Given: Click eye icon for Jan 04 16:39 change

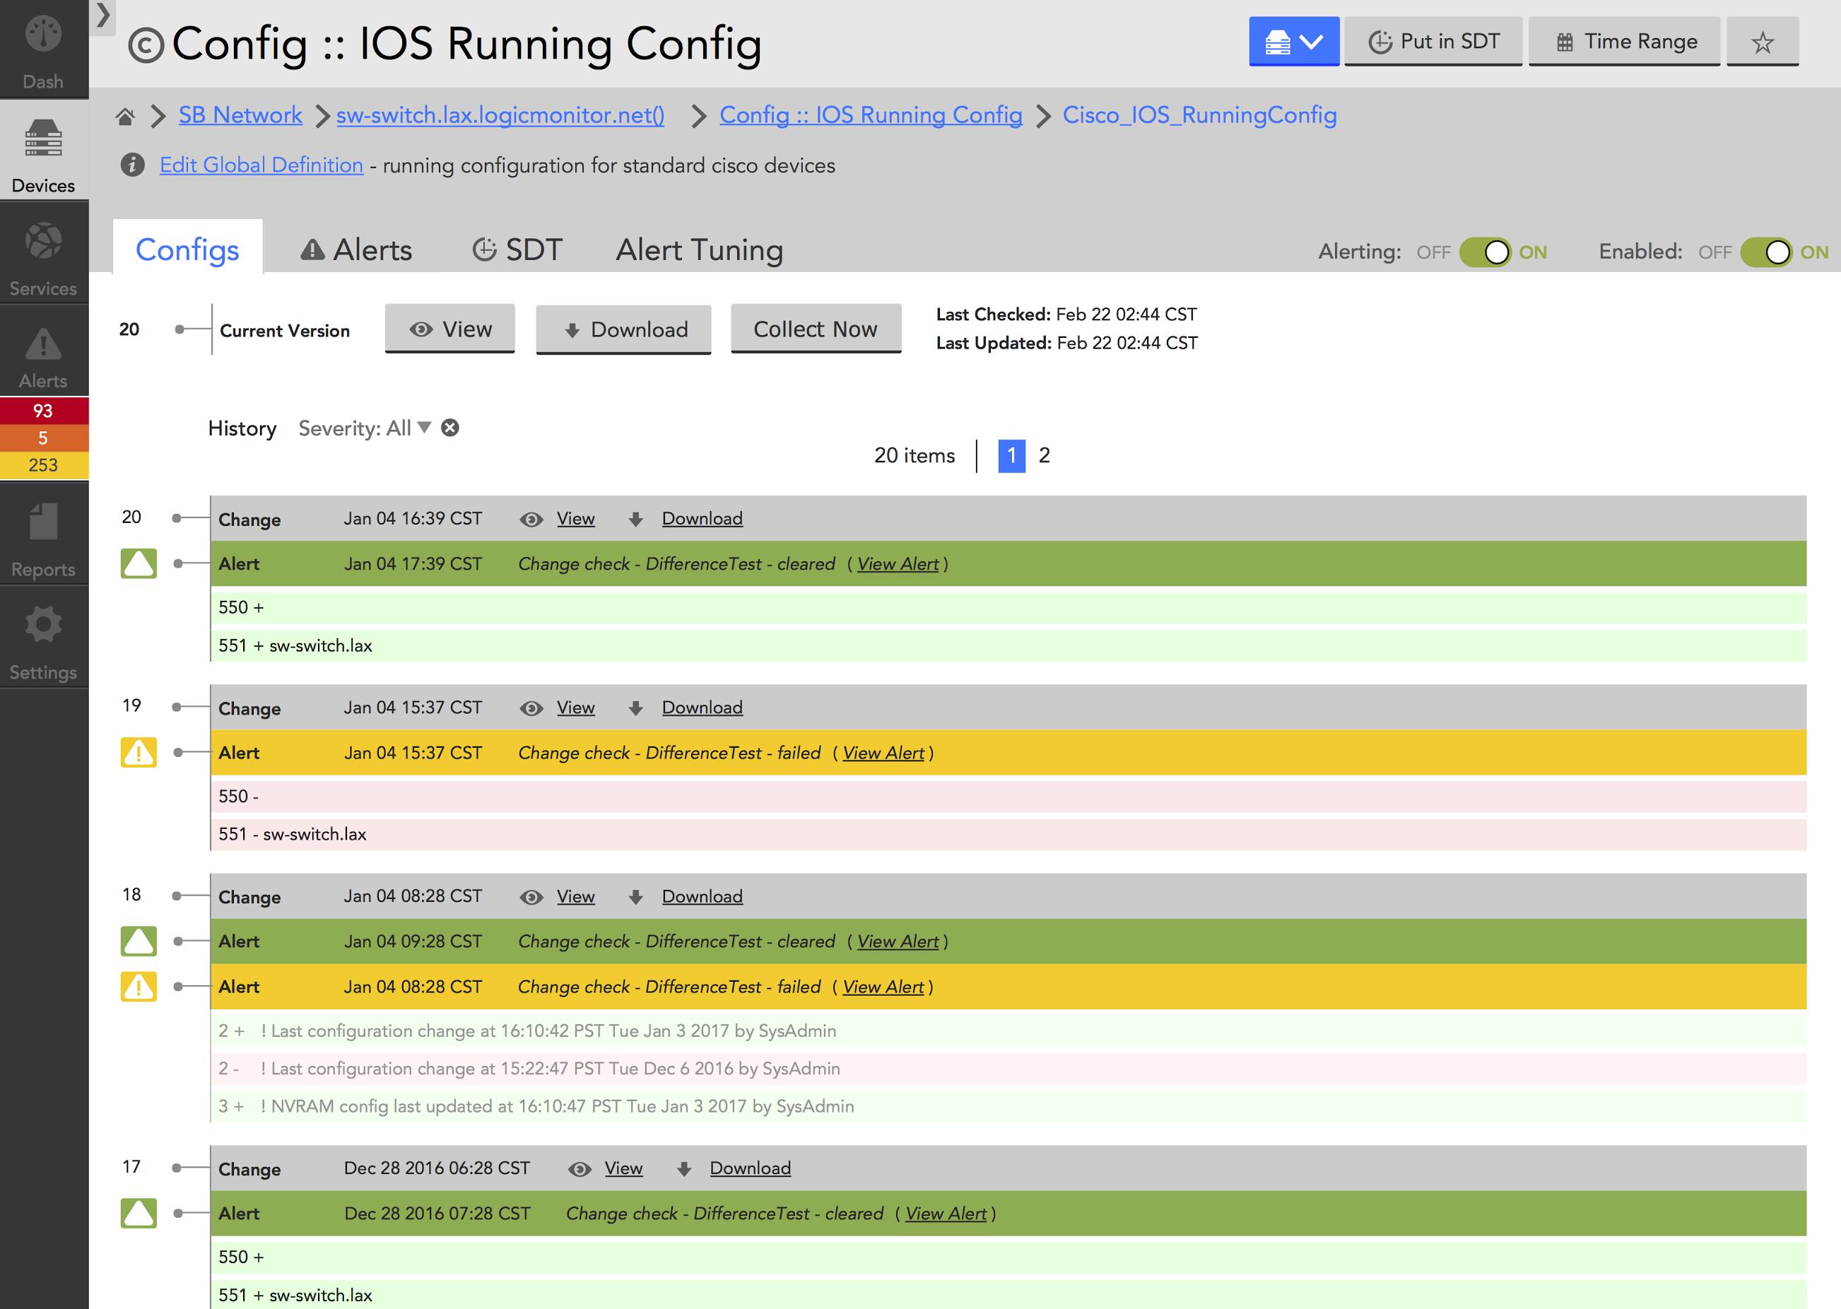Looking at the screenshot, I should (x=531, y=520).
